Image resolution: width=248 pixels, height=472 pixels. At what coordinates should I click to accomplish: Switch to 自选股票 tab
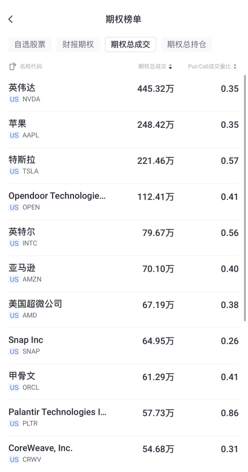point(30,45)
